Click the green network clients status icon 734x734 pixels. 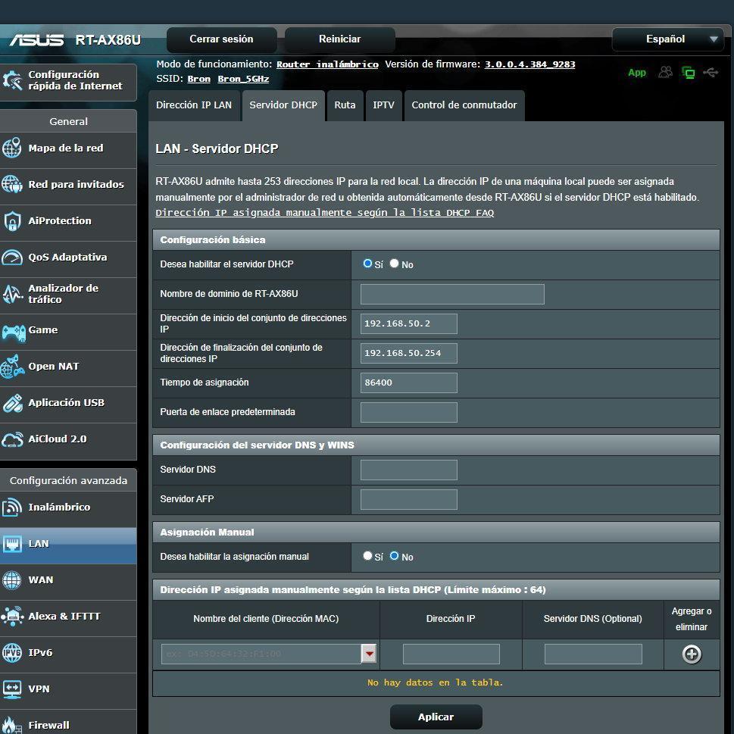pyautogui.click(x=688, y=73)
